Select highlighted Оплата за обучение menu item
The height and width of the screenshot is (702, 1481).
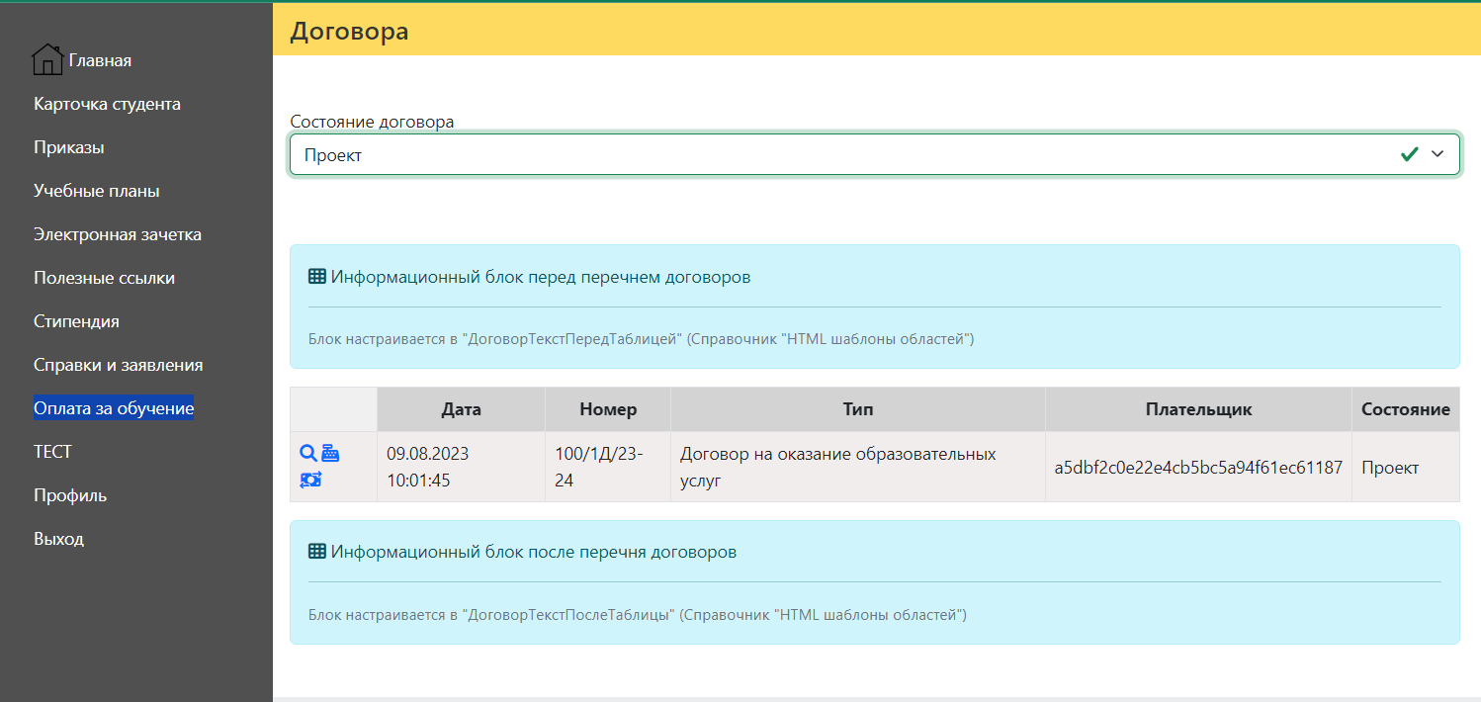(114, 408)
